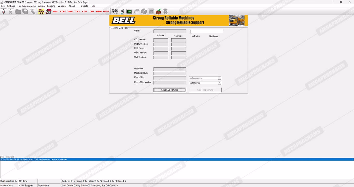Expand the Not Defined modem dropdown

[x=219, y=83]
